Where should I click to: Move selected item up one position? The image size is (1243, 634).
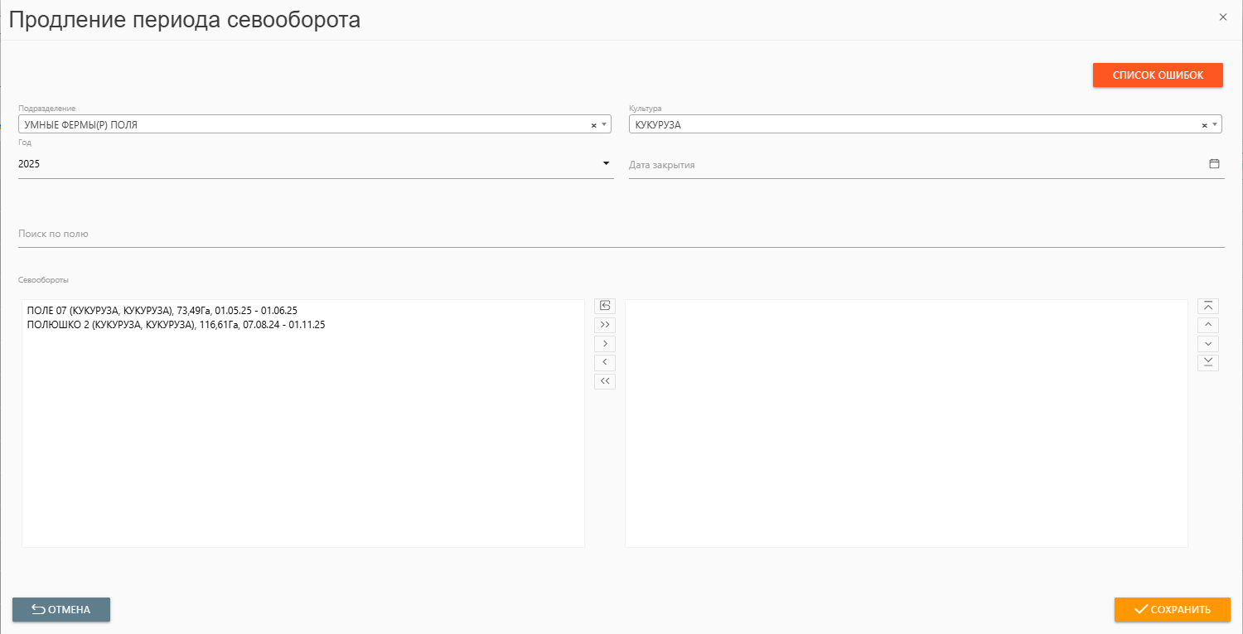pos(1208,325)
